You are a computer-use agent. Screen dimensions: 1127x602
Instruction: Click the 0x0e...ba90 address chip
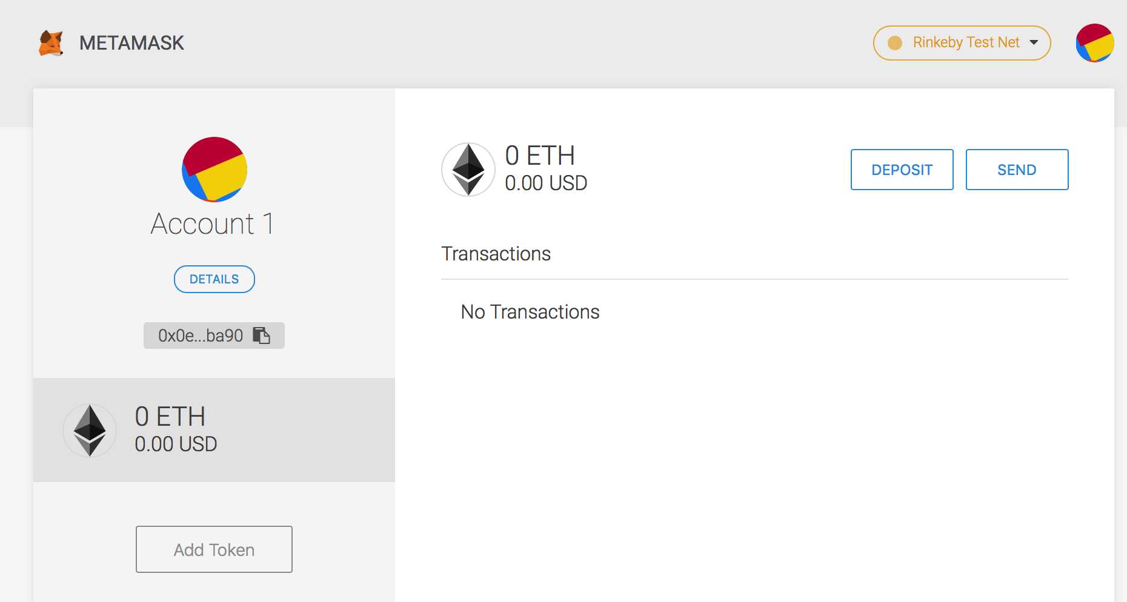pos(214,336)
